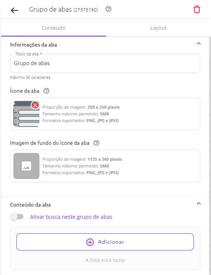Collapse the Informações da aba section

tap(199, 44)
